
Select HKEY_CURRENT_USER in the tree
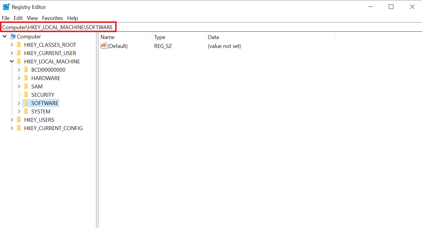point(50,53)
